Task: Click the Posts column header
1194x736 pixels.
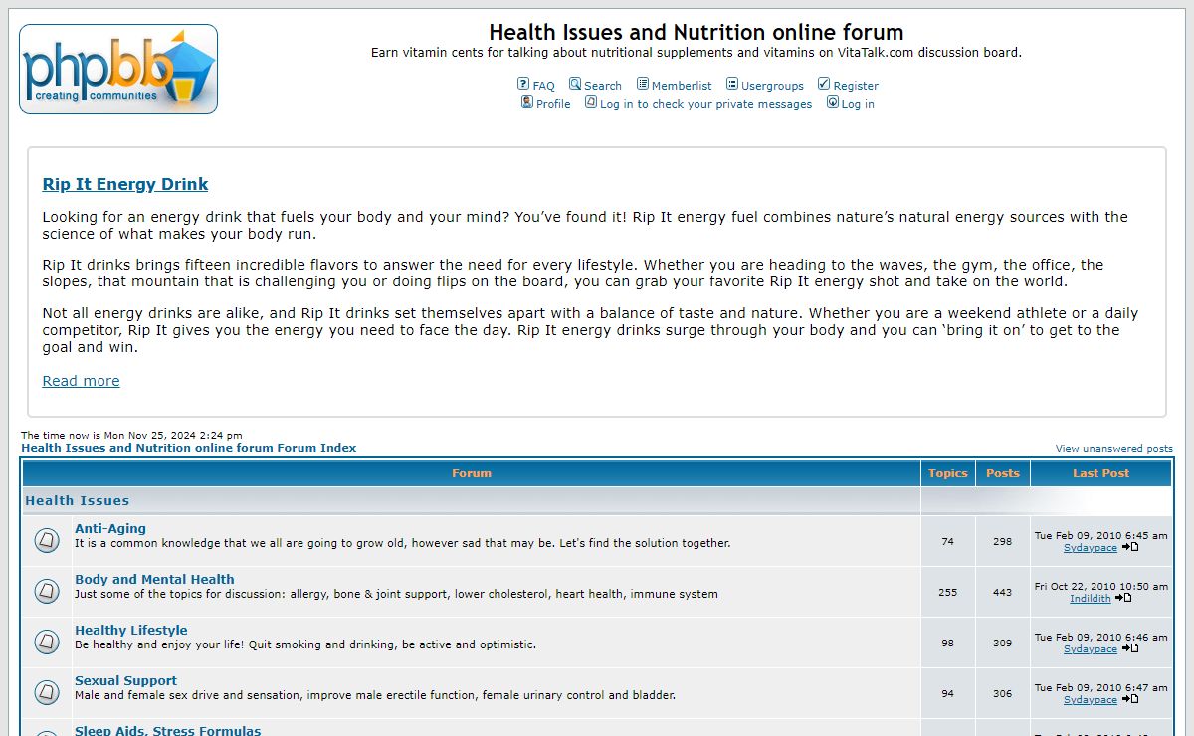Action: (1003, 473)
